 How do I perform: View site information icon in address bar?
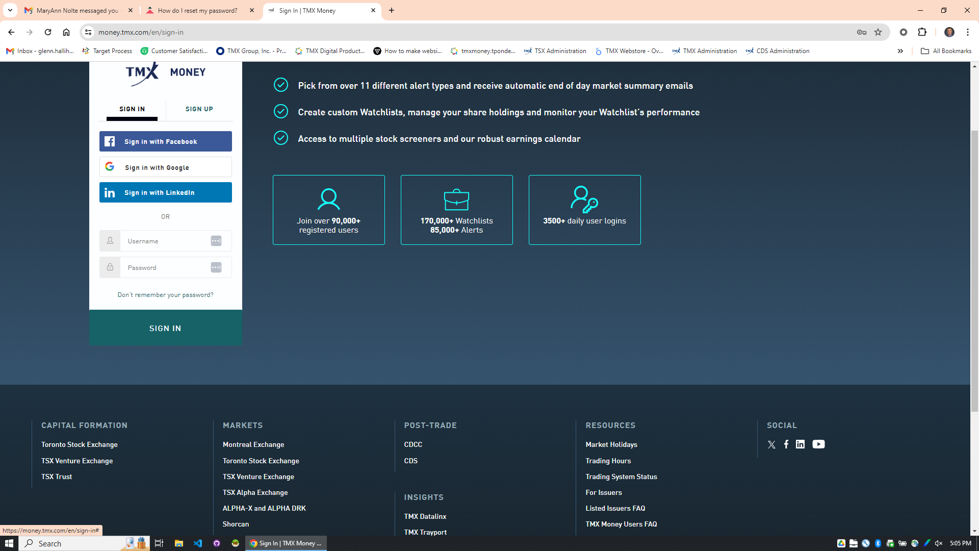[x=88, y=32]
